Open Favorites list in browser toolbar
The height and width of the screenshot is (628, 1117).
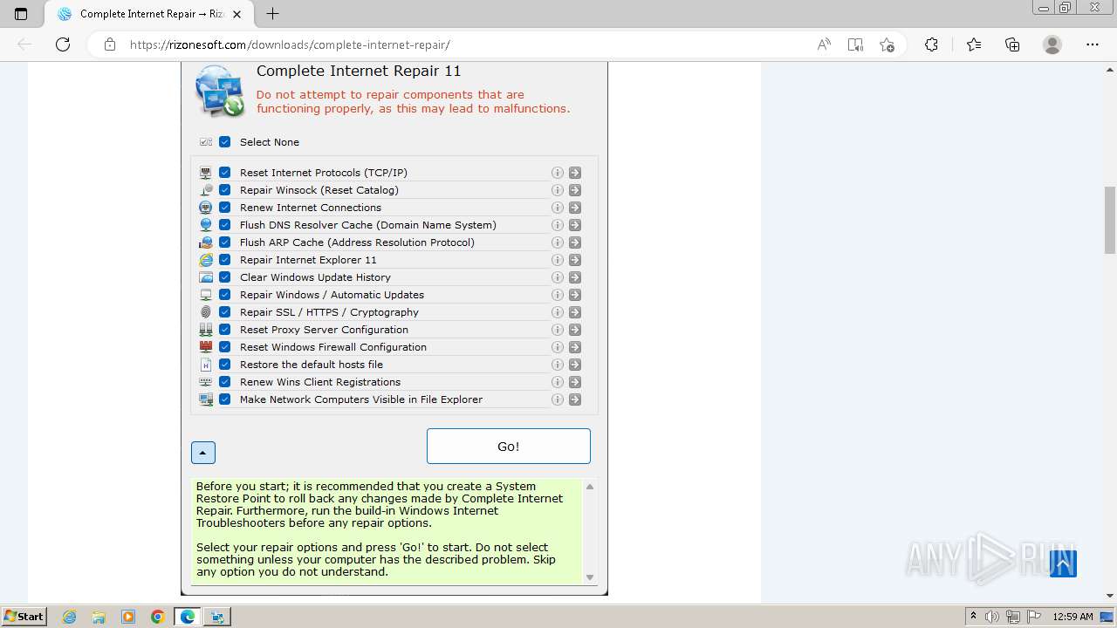(974, 44)
